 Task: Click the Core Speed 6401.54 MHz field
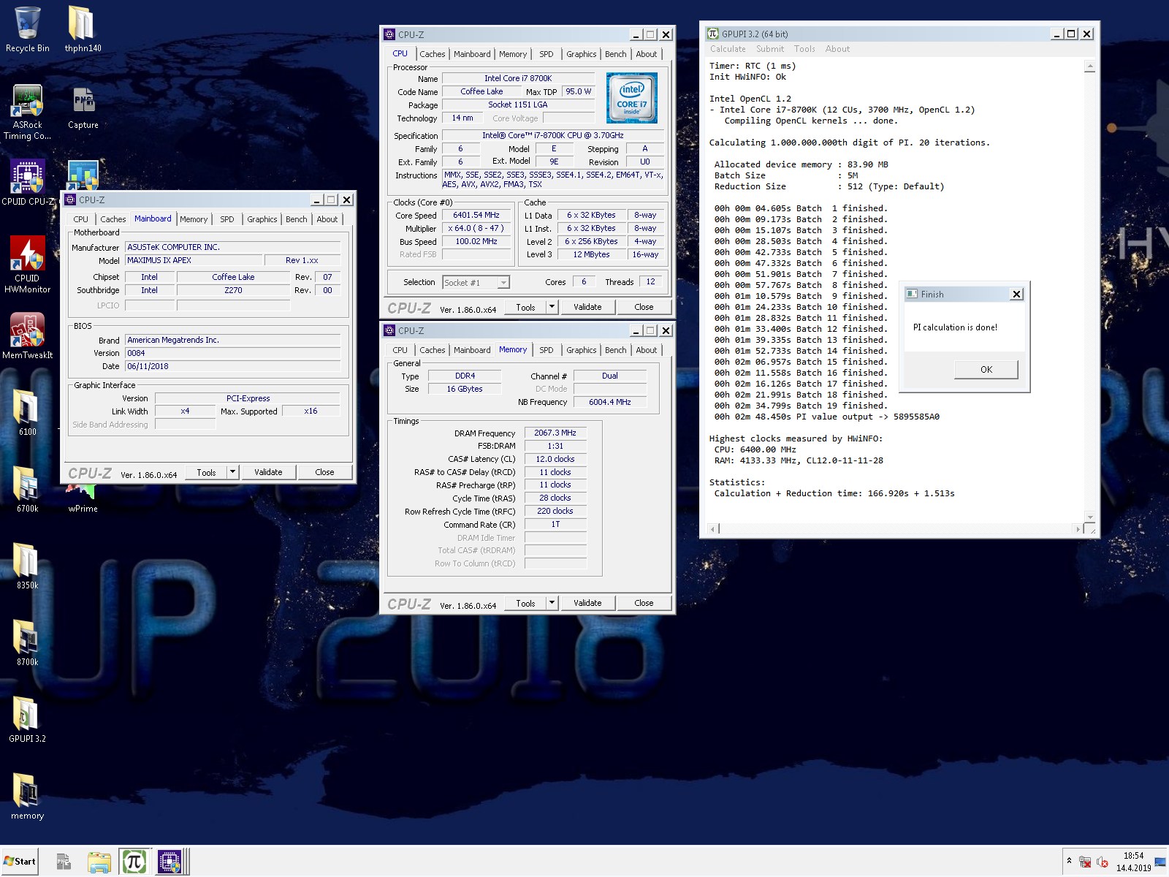click(x=476, y=216)
